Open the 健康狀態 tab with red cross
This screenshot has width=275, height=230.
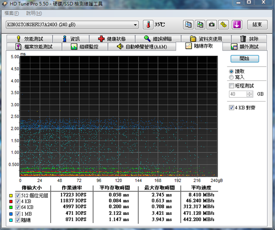112,39
